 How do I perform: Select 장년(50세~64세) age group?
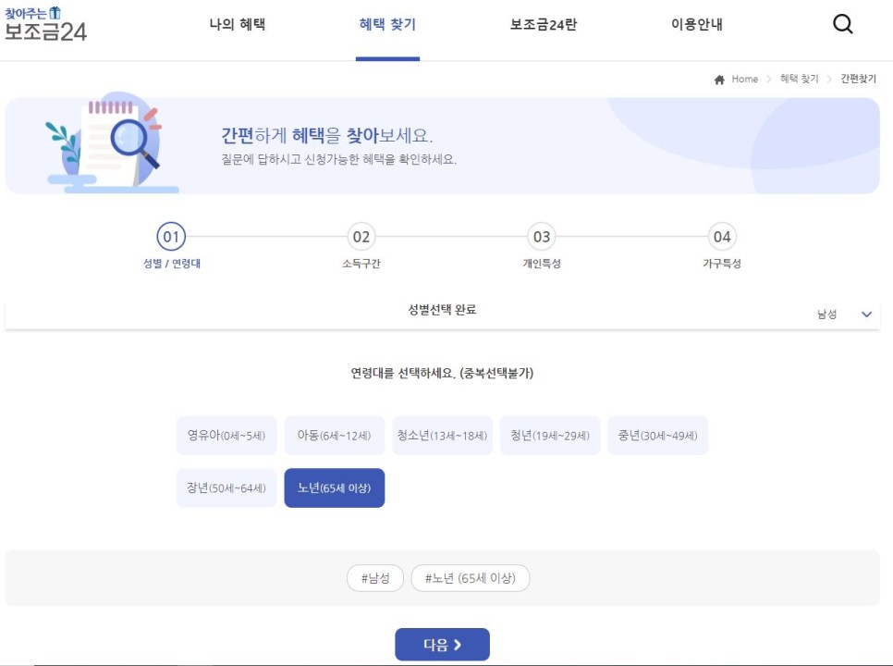tap(226, 487)
